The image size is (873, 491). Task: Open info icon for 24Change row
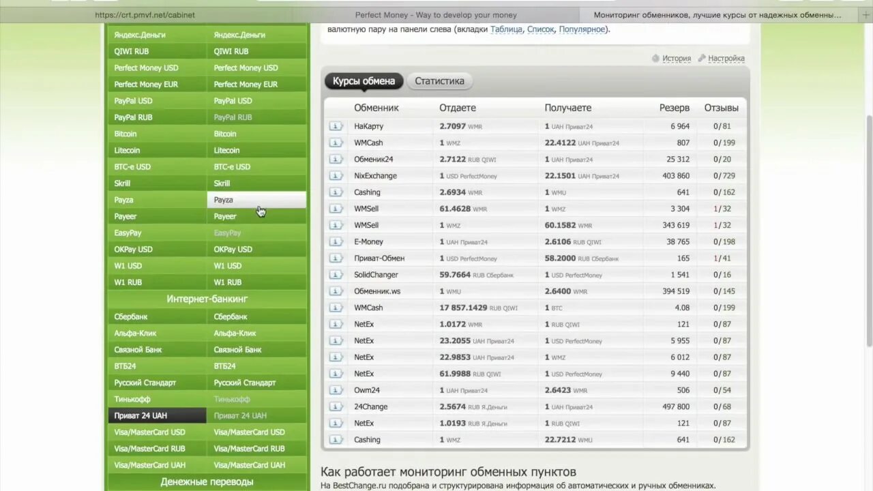pos(336,406)
